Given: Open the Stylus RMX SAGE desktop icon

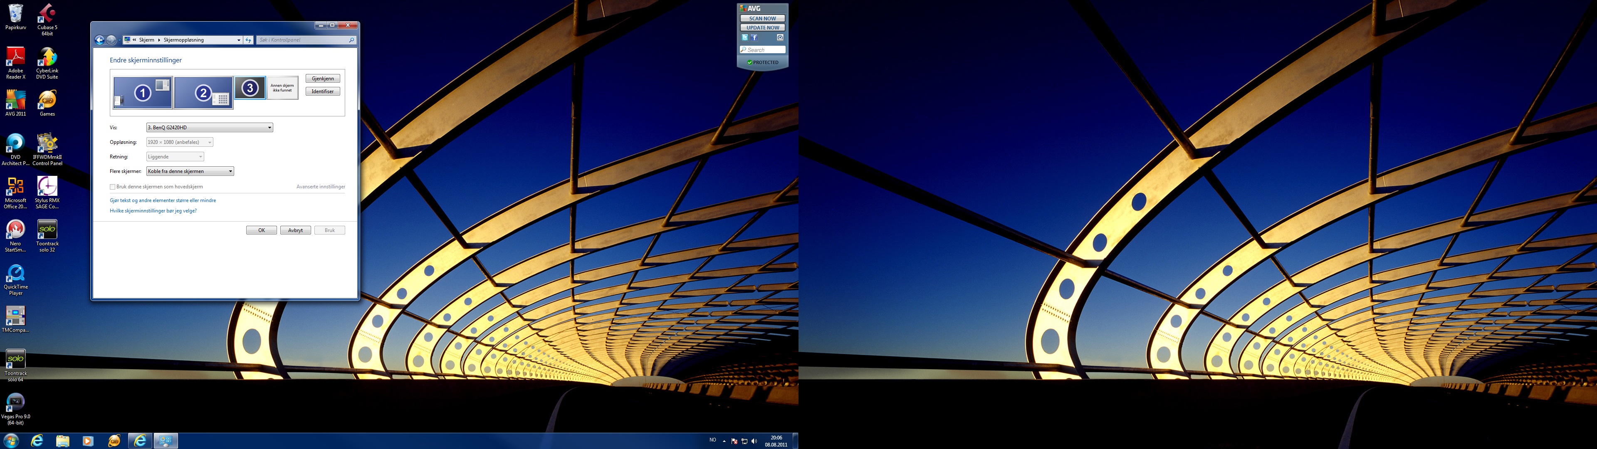Looking at the screenshot, I should pos(47,193).
